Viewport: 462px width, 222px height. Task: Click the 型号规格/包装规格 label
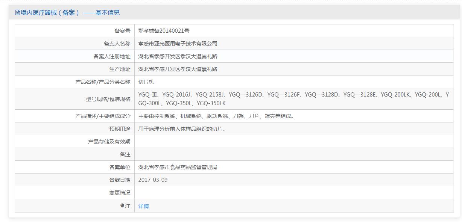[x=108, y=99]
